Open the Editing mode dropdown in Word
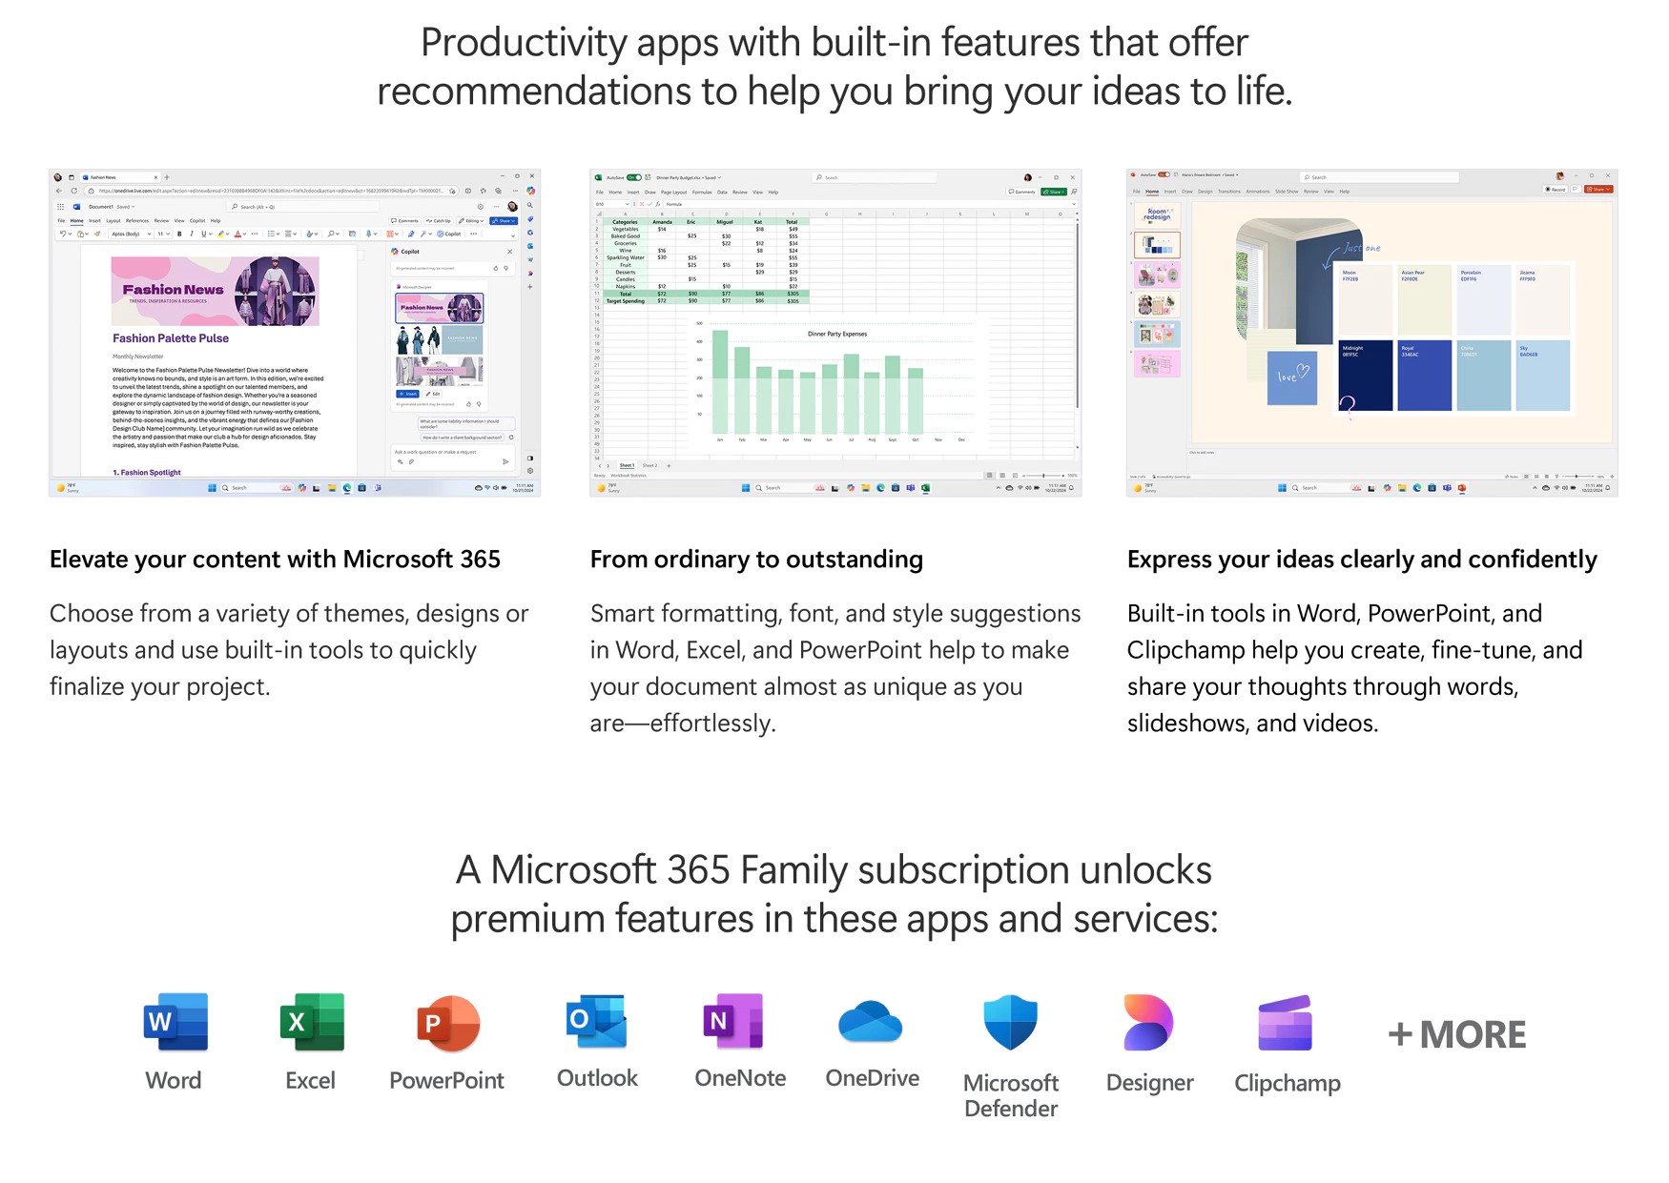Viewport: 1669px width, 1183px height. tap(471, 220)
